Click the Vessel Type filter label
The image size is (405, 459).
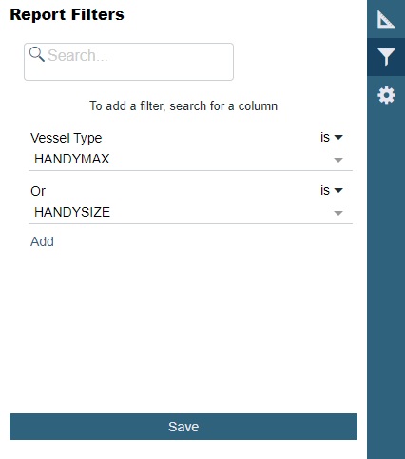click(67, 138)
